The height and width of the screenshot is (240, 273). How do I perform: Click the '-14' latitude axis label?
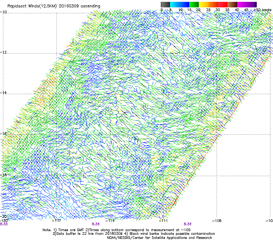point(3,93)
